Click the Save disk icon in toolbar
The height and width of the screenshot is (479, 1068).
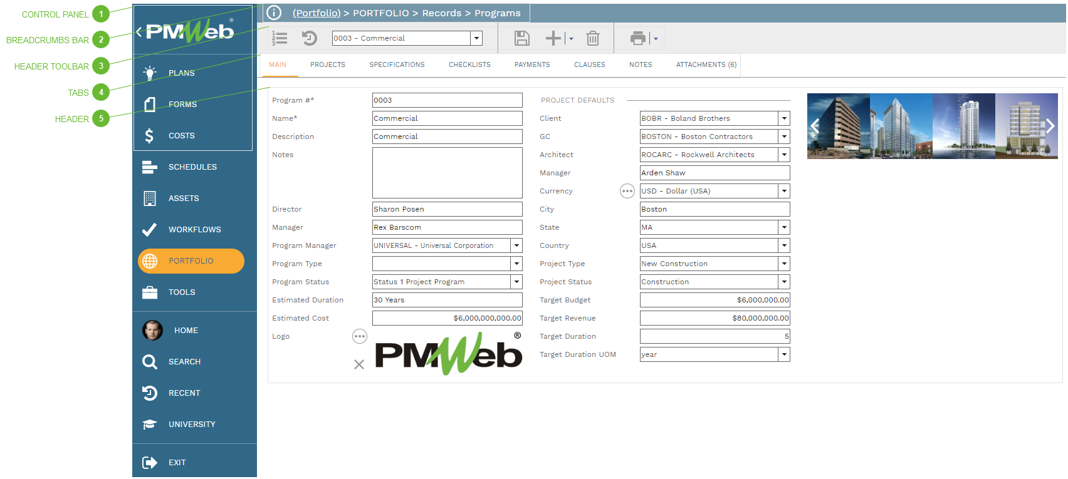click(521, 39)
